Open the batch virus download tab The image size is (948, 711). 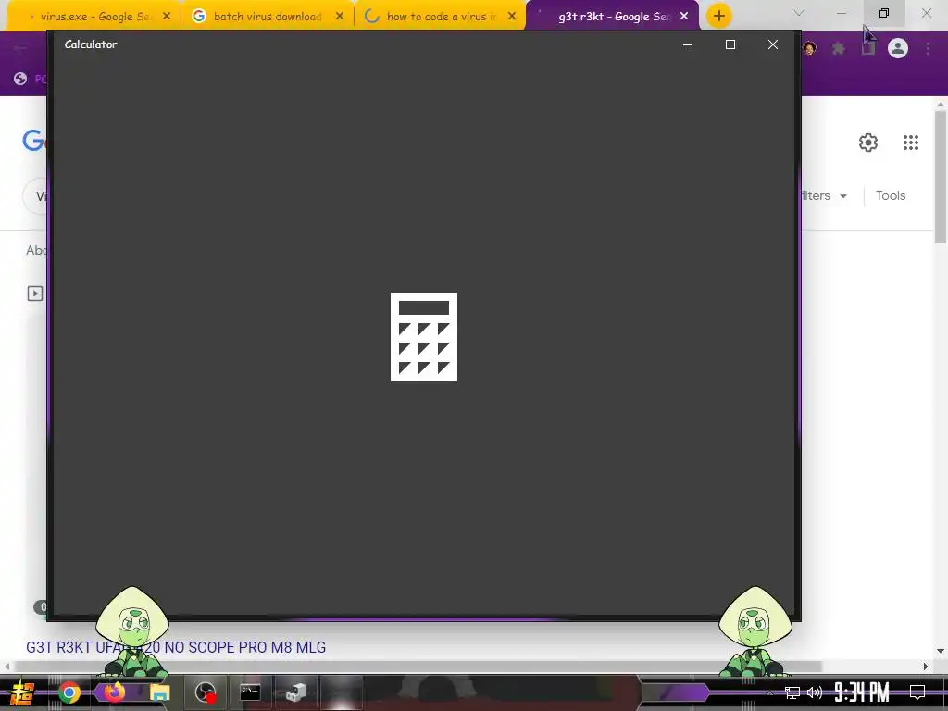tap(268, 17)
